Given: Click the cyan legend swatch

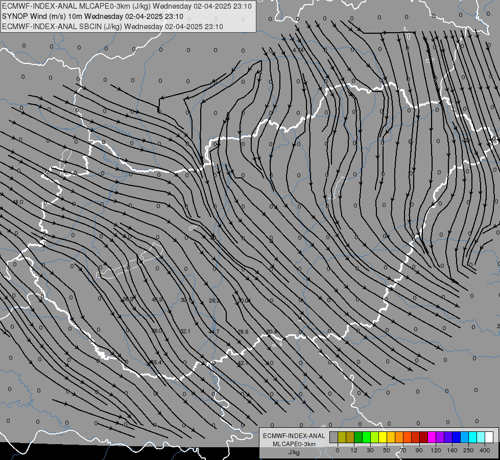Looking at the screenshot, I should pyautogui.click(x=473, y=437).
